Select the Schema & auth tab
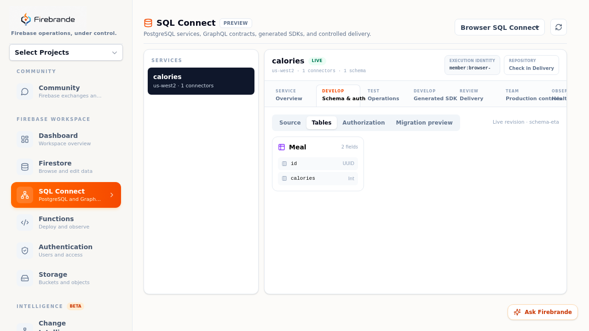 point(338,95)
